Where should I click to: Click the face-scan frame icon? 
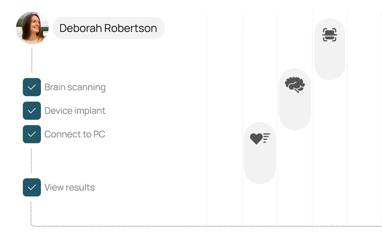329,35
